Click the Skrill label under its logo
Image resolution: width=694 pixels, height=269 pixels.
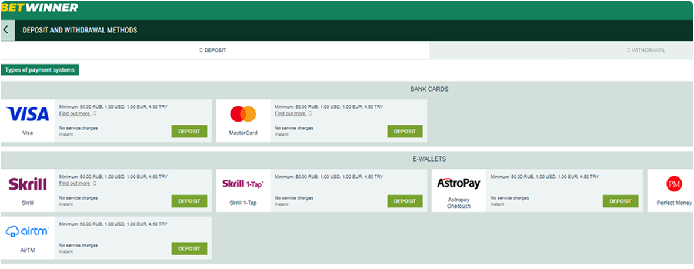28,203
